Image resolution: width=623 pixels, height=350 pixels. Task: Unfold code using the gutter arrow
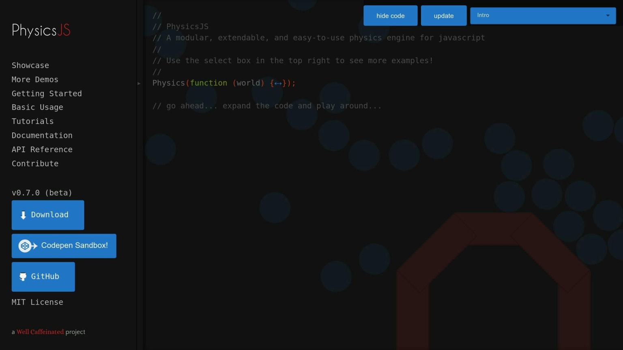tap(139, 83)
